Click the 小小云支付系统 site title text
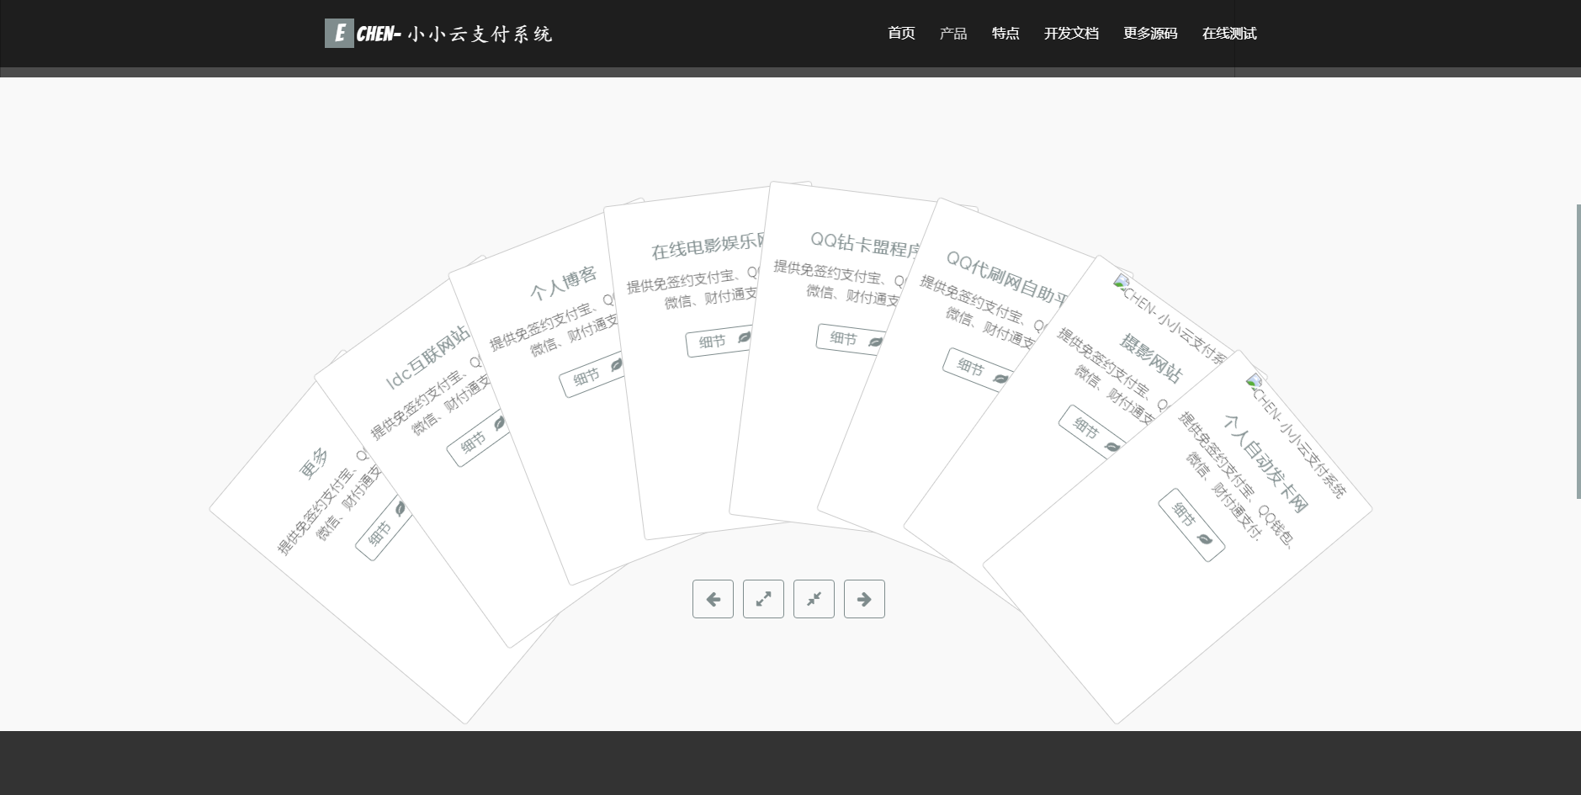The image size is (1581, 795). coord(480,34)
